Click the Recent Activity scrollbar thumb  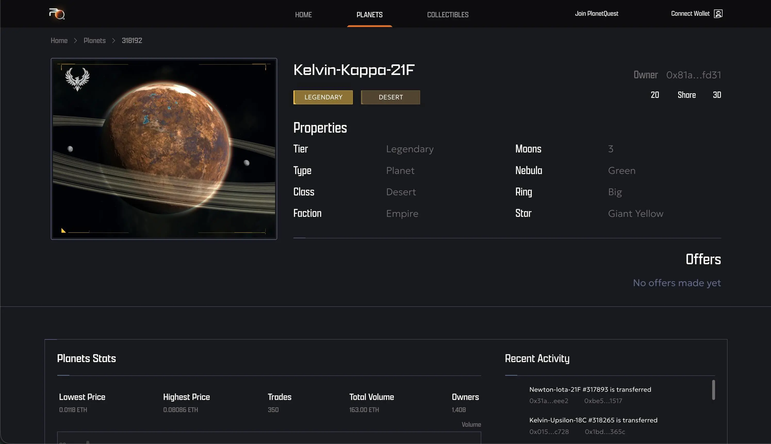pos(713,390)
